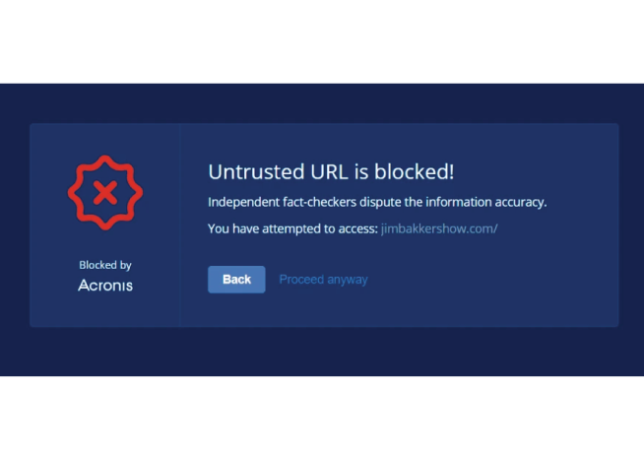
Task: Click the 'Blocked by' label text
Action: [x=105, y=265]
